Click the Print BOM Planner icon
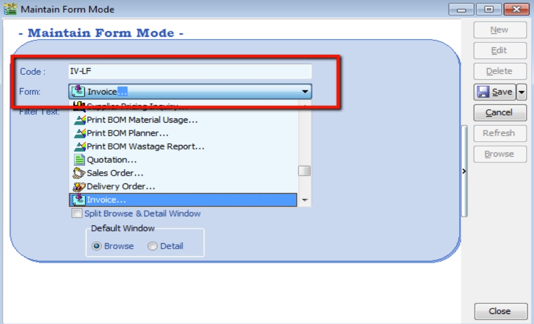Viewport: 534px width, 324px height. coord(79,133)
